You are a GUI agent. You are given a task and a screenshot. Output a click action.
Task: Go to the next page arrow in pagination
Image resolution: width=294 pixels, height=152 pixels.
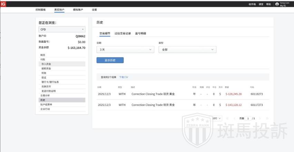coord(260,118)
